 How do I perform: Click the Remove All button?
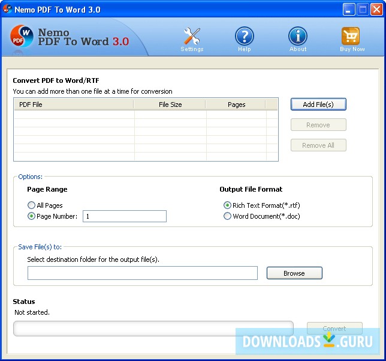pos(318,145)
